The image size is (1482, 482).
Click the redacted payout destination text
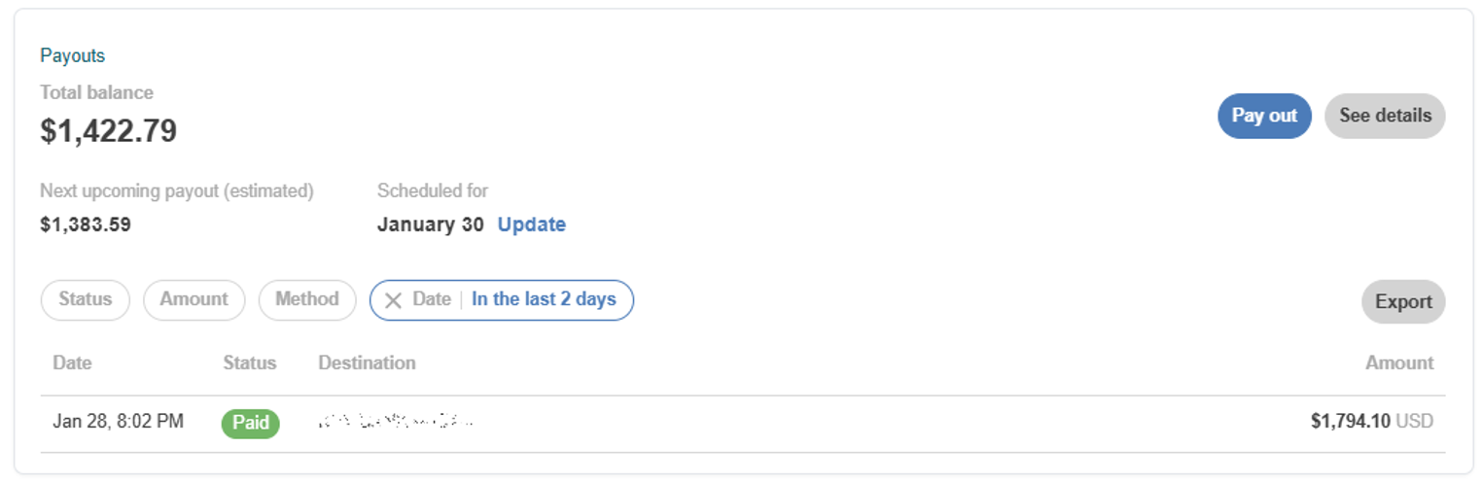pos(395,422)
